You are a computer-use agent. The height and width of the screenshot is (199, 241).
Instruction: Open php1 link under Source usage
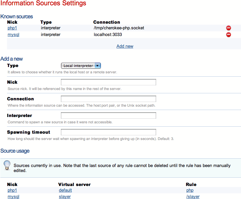12,190
